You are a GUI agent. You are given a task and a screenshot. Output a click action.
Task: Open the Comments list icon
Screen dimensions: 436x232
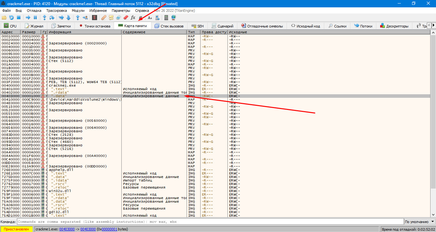point(111,18)
